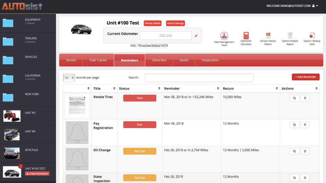The width and height of the screenshot is (326, 183).
Task: Open the California folder in sidebar
Action: point(28,79)
